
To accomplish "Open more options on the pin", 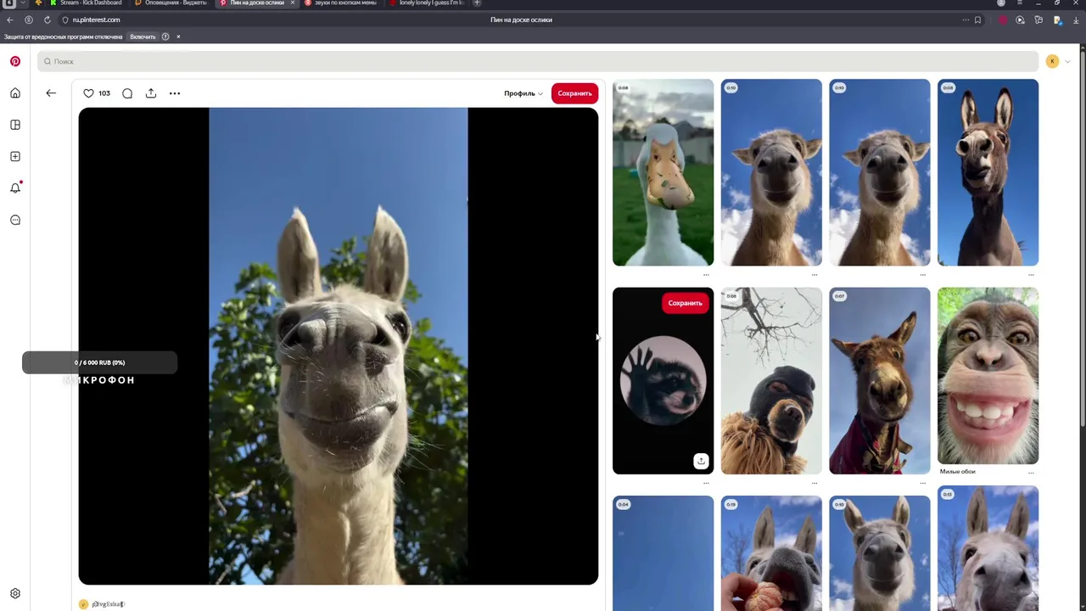I will (x=175, y=93).
